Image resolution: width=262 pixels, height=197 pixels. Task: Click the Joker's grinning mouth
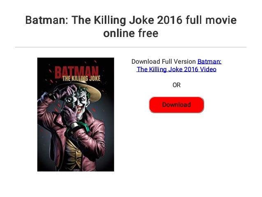coord(80,109)
